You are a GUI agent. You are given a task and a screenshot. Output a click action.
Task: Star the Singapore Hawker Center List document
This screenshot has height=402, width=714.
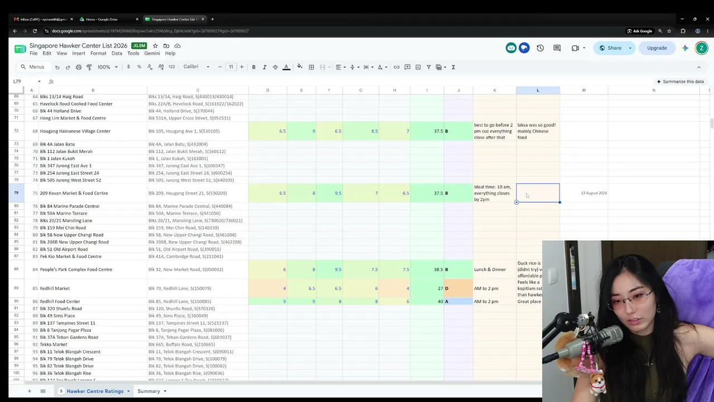(x=155, y=46)
